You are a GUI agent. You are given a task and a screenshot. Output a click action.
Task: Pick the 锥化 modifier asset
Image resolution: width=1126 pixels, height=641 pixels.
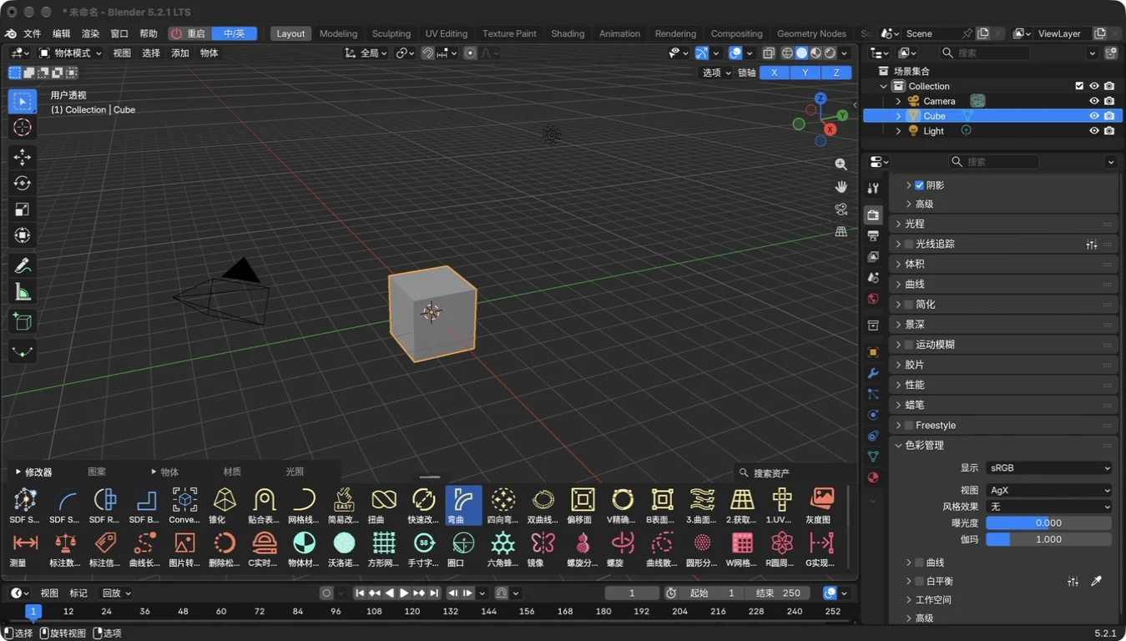[225, 505]
